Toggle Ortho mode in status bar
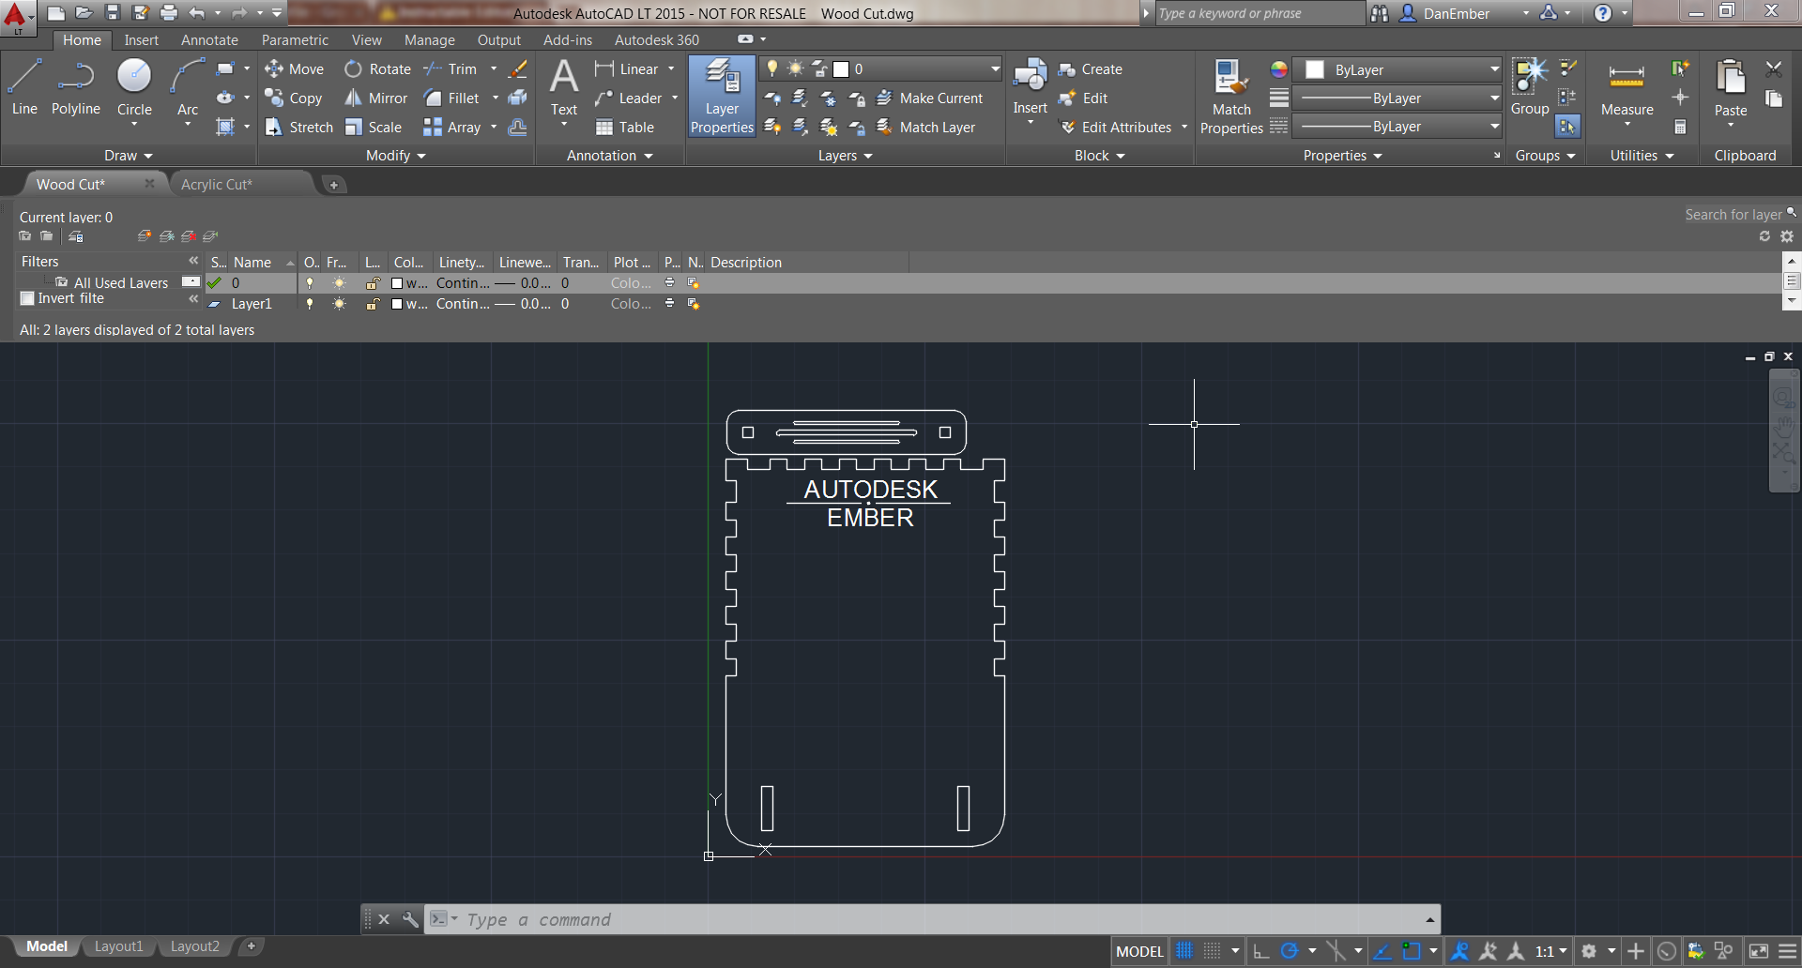The height and width of the screenshot is (968, 1802). point(1261,951)
